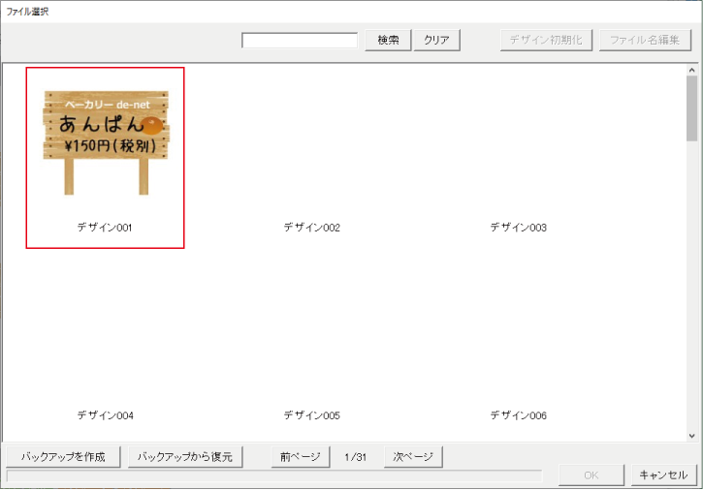Select the デザイン004 label
This screenshot has height=490, width=703.
106,415
